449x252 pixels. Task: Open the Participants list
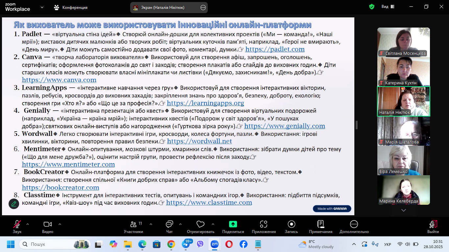[x=133, y=224]
